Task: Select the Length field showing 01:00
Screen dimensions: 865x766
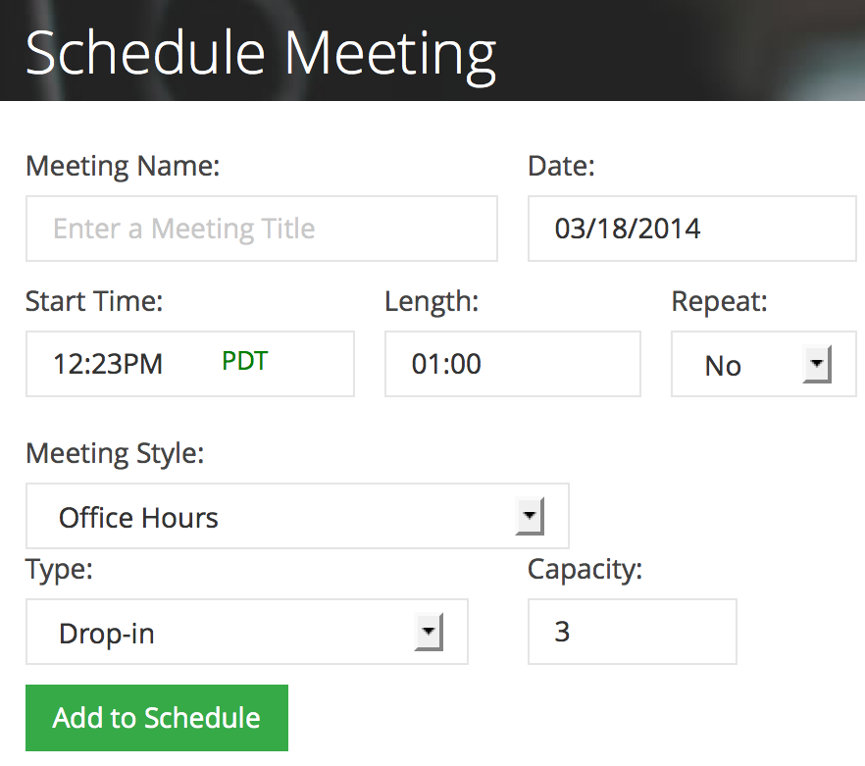Action: pyautogui.click(x=513, y=364)
